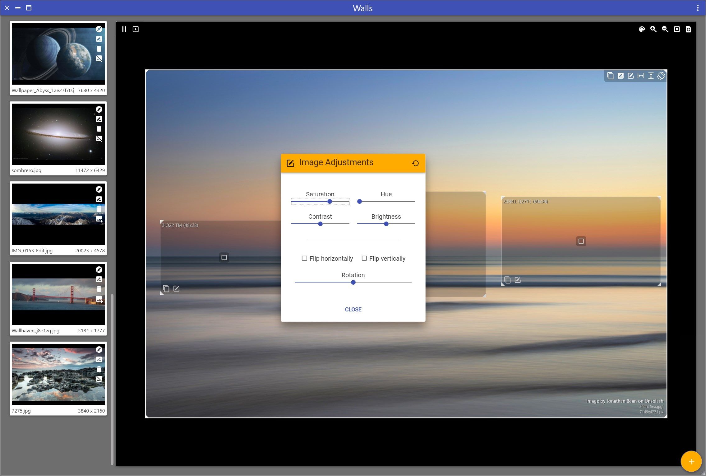Click the zoom in icon in toolbar
Viewport: 706px width, 476px height.
(653, 29)
